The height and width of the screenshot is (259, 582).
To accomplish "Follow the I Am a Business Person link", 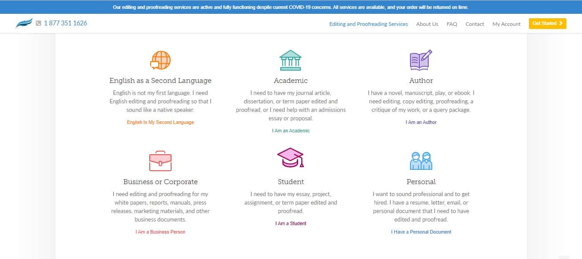I will point(160,232).
